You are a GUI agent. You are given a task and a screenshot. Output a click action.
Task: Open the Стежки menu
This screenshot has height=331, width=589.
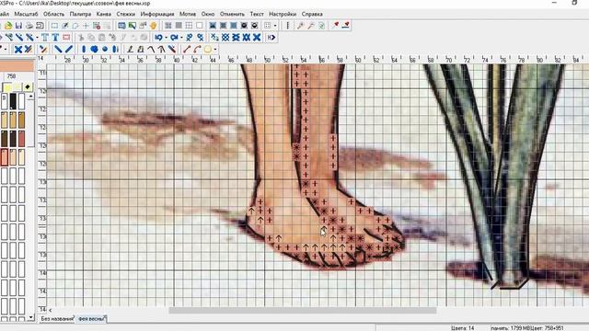[125, 14]
